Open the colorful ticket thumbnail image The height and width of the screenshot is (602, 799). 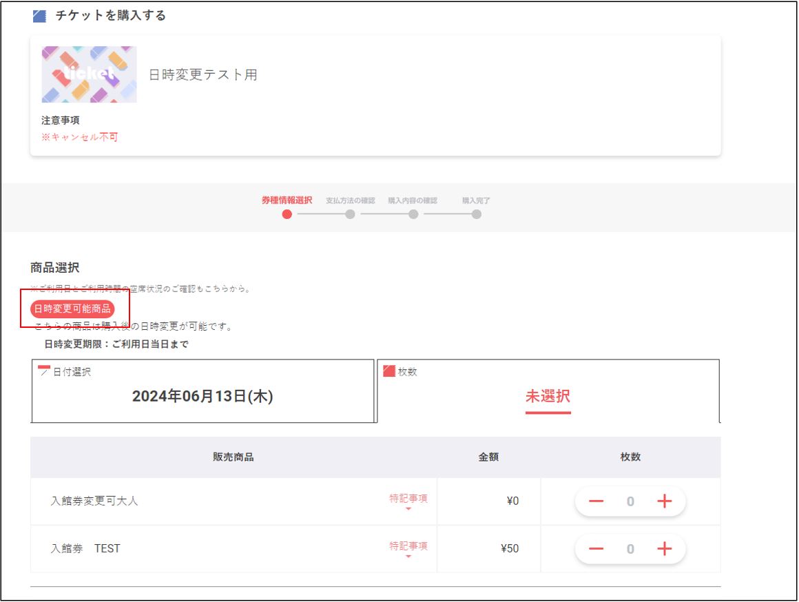pos(89,74)
